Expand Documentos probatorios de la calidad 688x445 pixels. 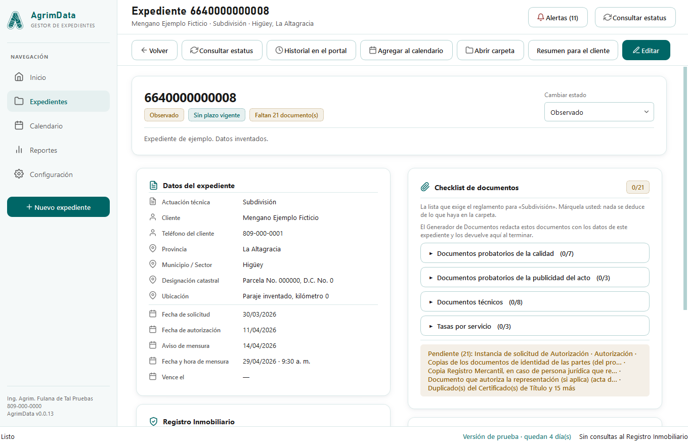tap(535, 253)
